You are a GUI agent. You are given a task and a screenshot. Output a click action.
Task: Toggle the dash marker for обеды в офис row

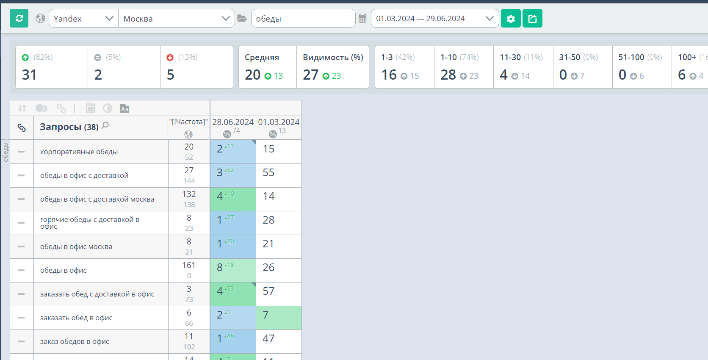coord(22,270)
